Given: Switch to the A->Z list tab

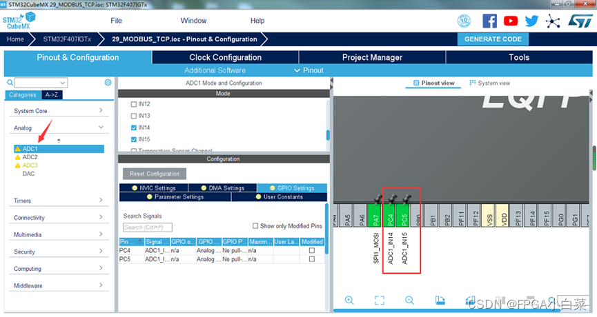Looking at the screenshot, I should click(52, 95).
